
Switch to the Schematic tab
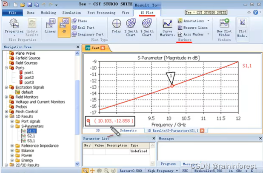(128, 131)
